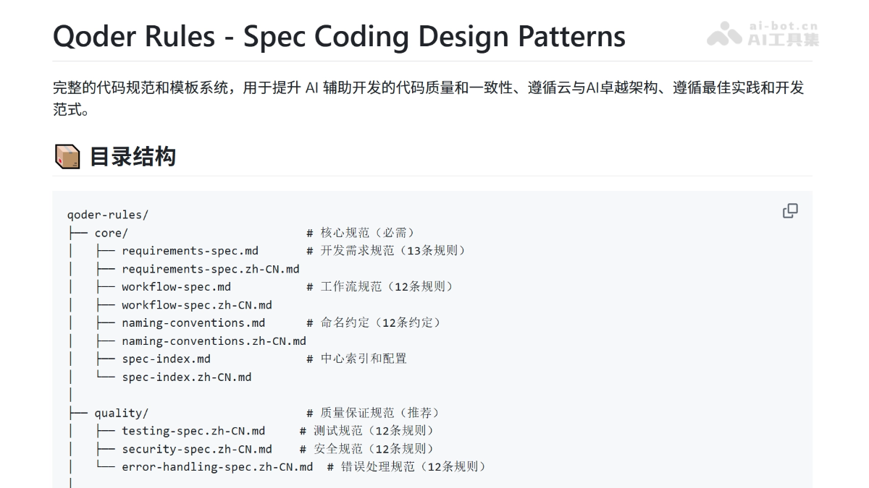Click requirements-spec.md in the tree

pyautogui.click(x=190, y=251)
